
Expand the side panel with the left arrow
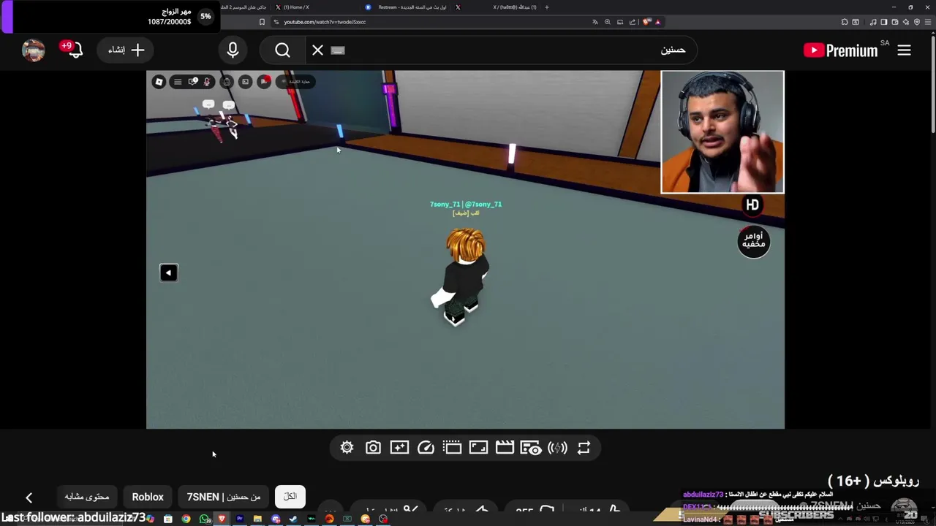168,272
